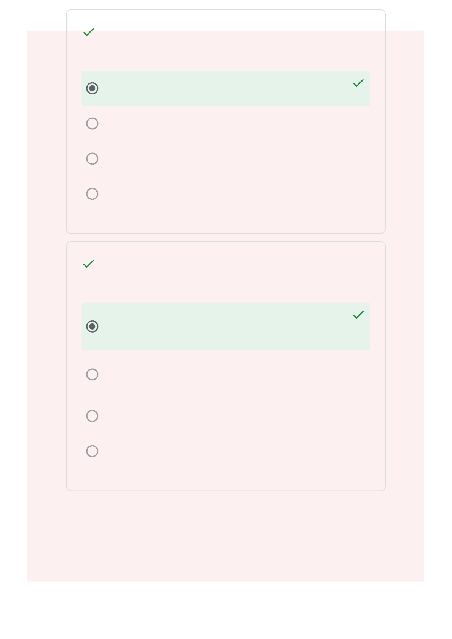This screenshot has width=452, height=639.
Task: Click the white strip atop the first question card
Action: point(226,20)
